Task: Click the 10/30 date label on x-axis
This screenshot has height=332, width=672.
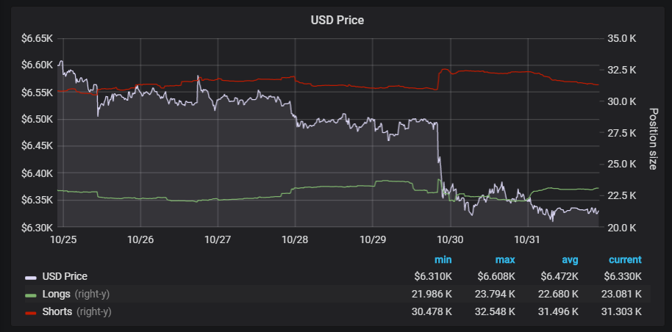Action: pos(450,239)
